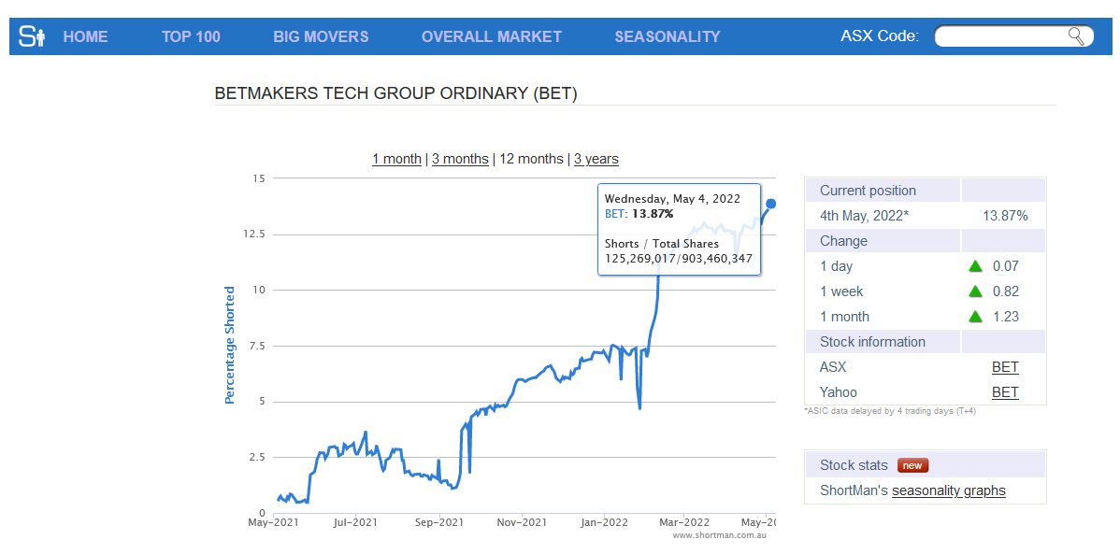Click the 0.82 one-week change value
Viewport: 1120px width, 554px height.
coord(1006,291)
